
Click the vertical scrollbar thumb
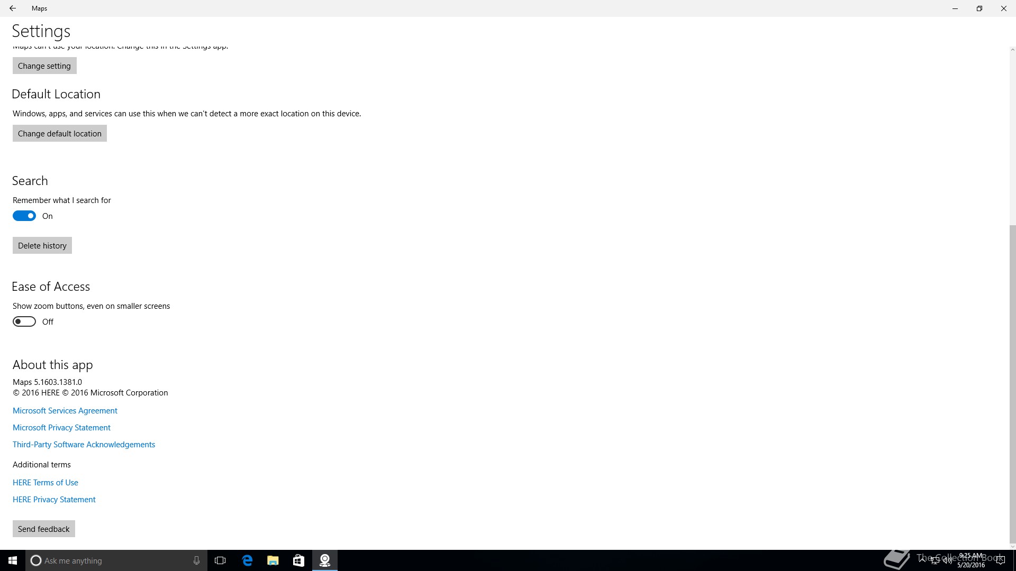tap(1012, 384)
